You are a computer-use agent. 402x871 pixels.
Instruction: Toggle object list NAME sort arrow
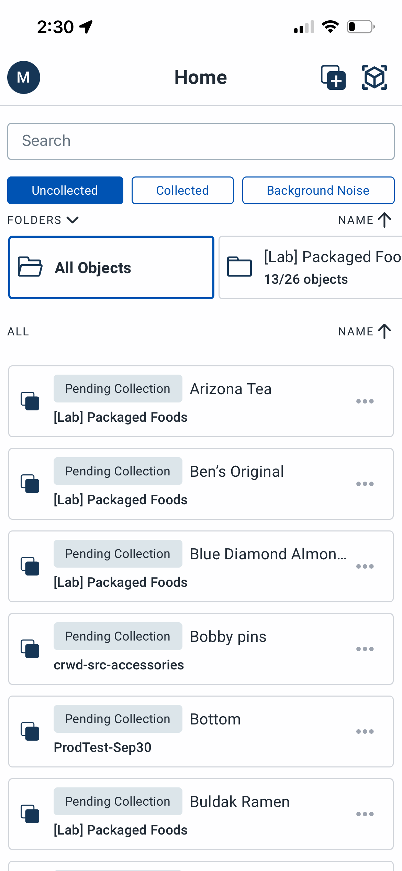pos(384,331)
